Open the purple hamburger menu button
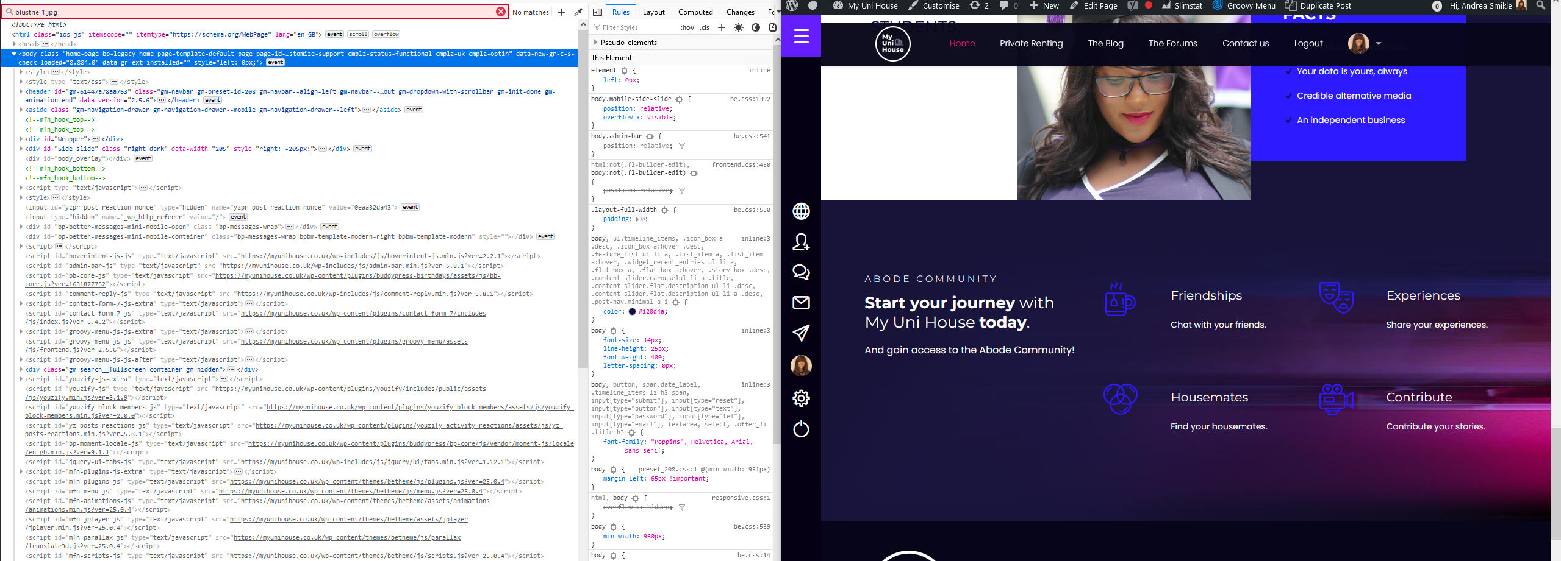Image resolution: width=1561 pixels, height=561 pixels. coord(801,36)
